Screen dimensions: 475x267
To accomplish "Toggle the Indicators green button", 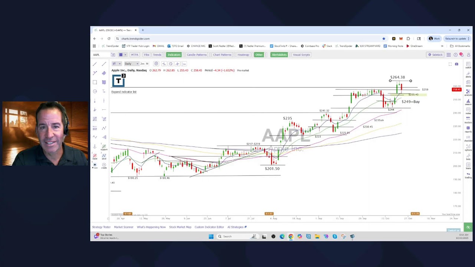I will tap(174, 55).
